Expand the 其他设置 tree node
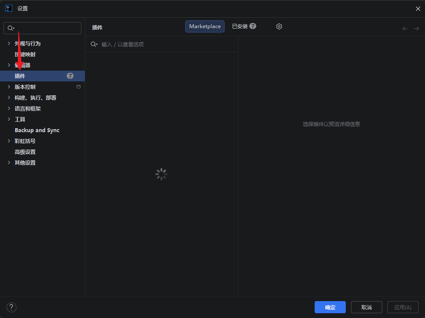The height and width of the screenshot is (318, 425). coord(9,163)
